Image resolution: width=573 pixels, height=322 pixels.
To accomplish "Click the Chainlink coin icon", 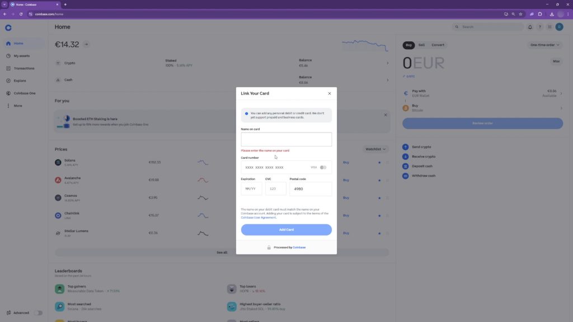I will 58,215.
